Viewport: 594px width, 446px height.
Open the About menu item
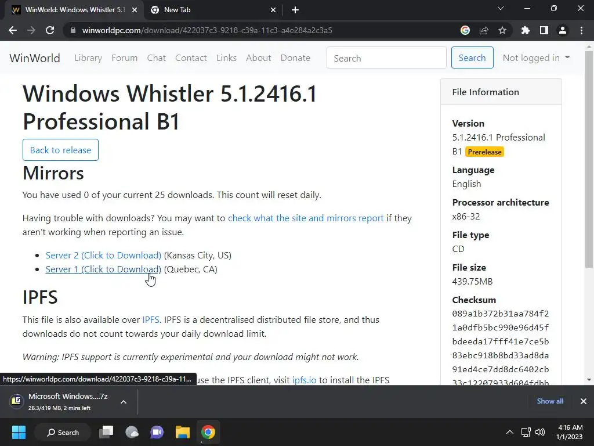(259, 58)
